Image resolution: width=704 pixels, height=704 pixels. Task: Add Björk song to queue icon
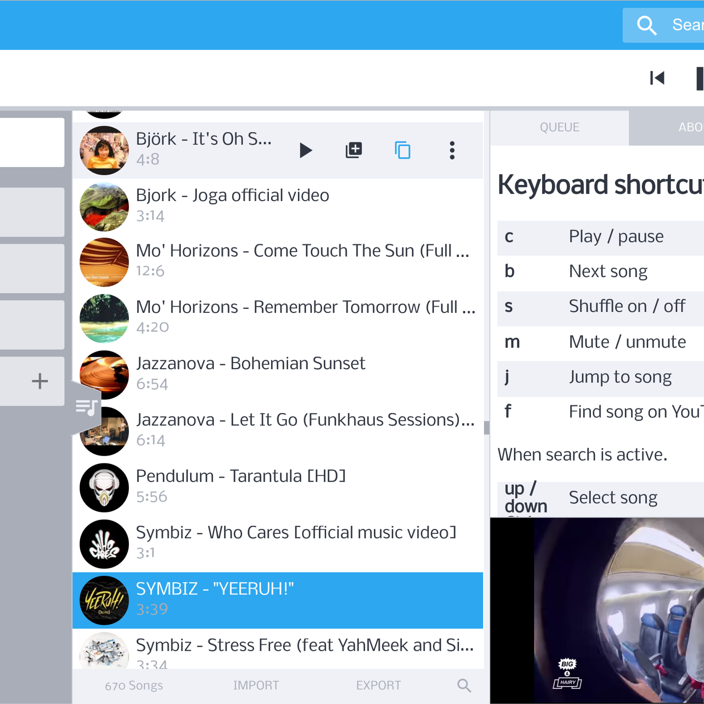click(x=354, y=150)
